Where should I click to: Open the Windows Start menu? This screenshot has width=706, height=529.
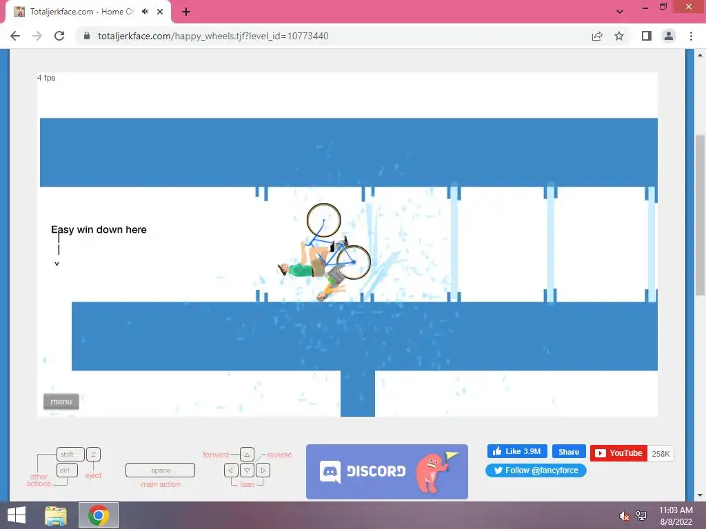tap(17, 515)
